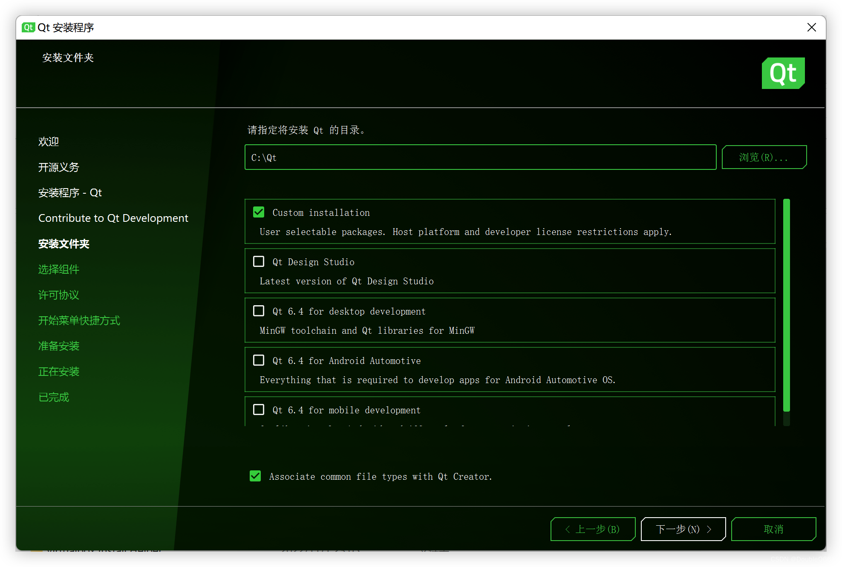Click the installation directory field C:\Qt
Viewport: 842px width, 567px height.
tap(480, 157)
